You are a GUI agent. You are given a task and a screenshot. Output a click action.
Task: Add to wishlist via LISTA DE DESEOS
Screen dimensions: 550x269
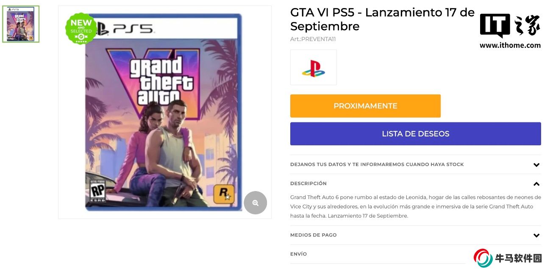coord(415,134)
